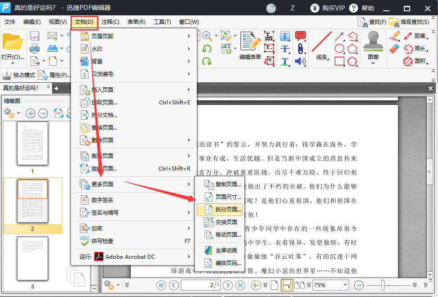Expand 删除页面 submenu

pyautogui.click(x=135, y=140)
